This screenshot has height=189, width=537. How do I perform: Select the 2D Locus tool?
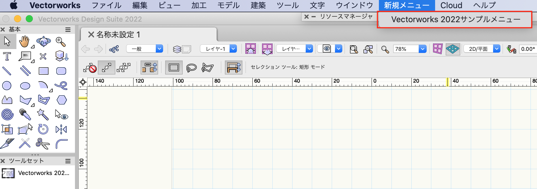[x=43, y=56]
